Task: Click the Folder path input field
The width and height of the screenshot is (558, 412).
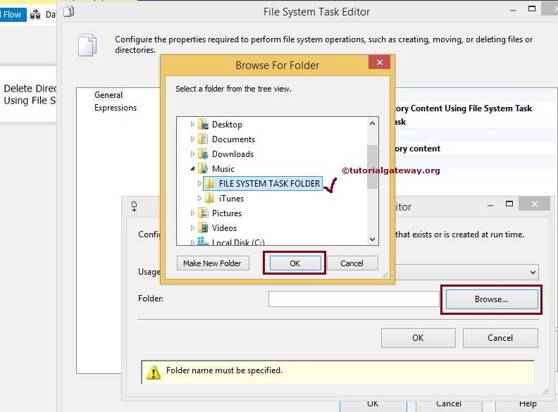Action: pos(354,299)
